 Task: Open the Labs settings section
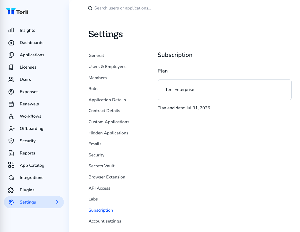pos(93,199)
